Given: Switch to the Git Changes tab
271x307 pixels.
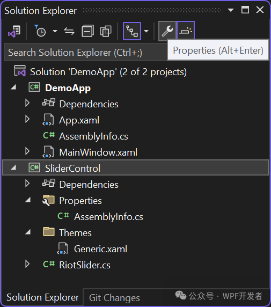Looking at the screenshot, I should click(114, 298).
